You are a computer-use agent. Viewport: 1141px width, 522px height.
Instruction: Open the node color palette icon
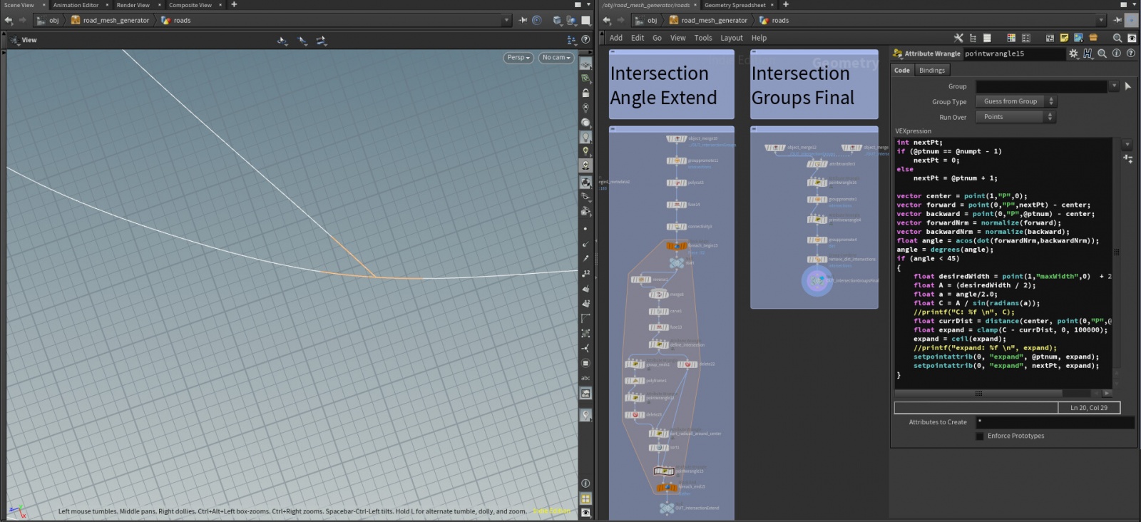(x=1011, y=38)
